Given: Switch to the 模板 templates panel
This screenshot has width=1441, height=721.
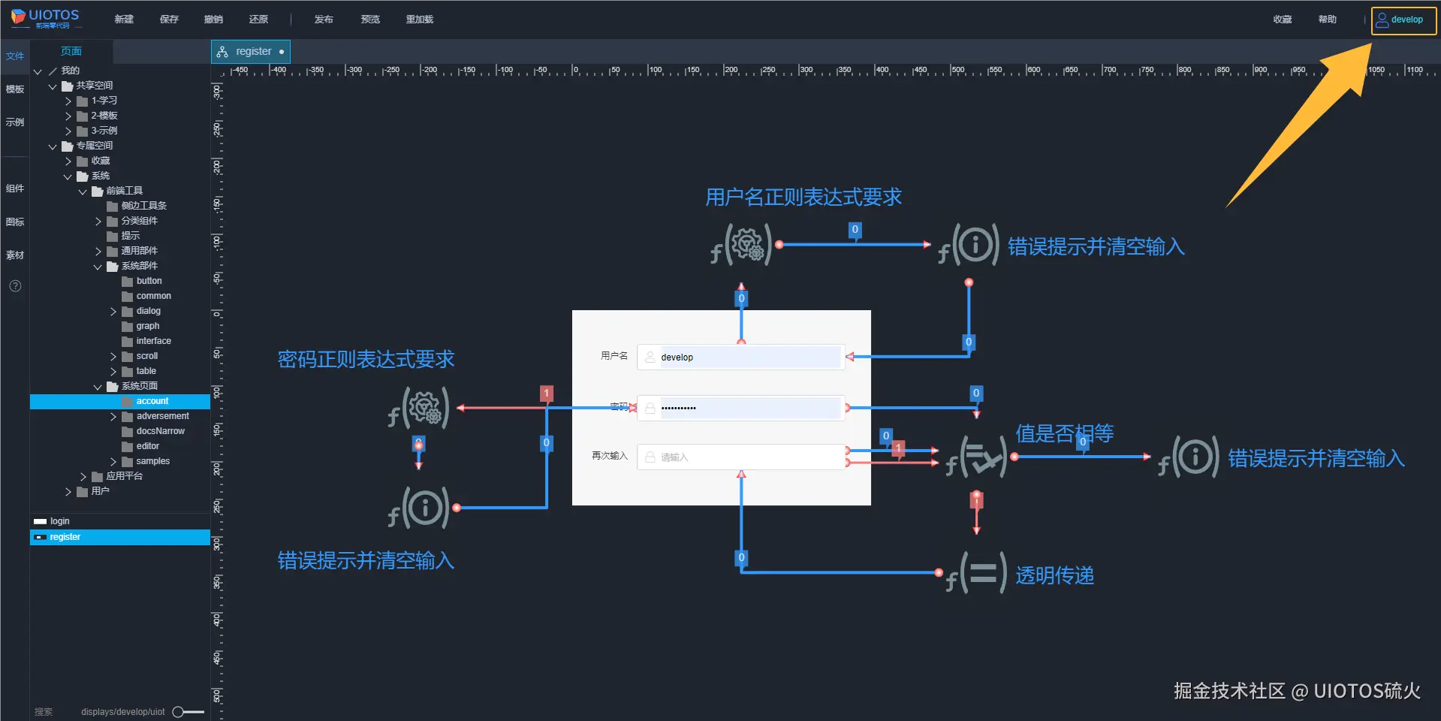Looking at the screenshot, I should pos(14,89).
